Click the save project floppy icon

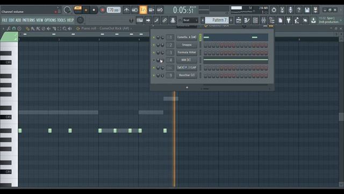click(x=307, y=10)
